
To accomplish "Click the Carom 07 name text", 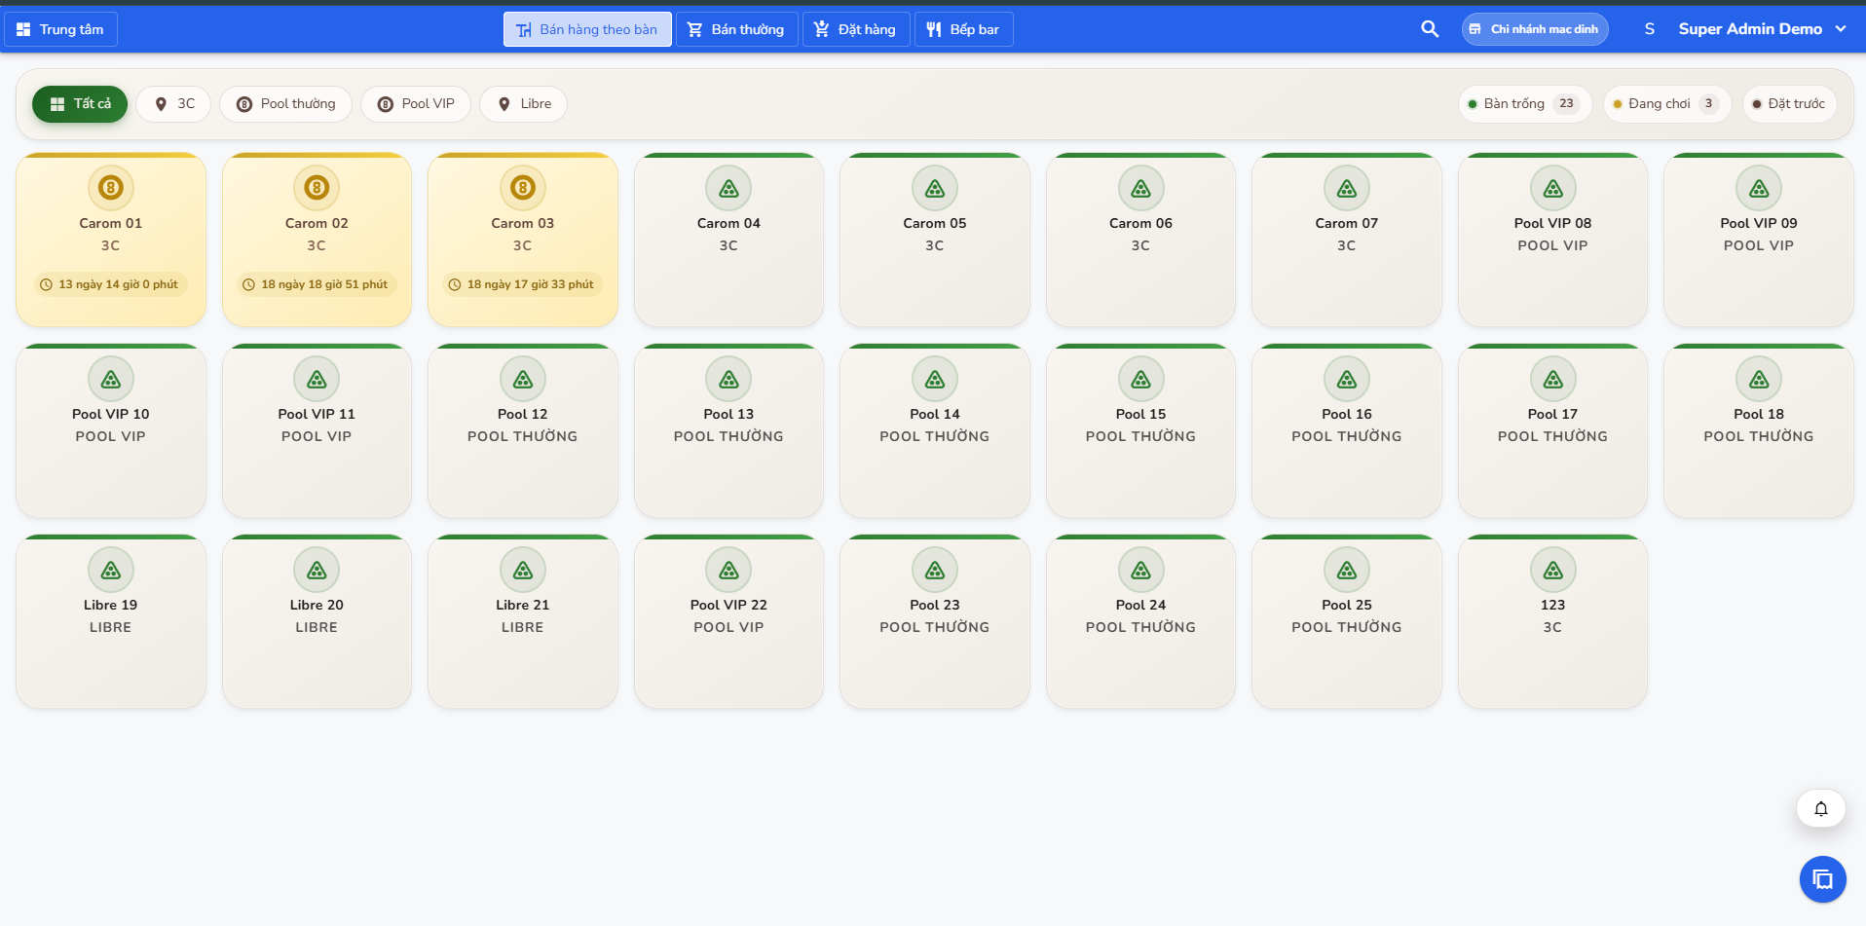I will pyautogui.click(x=1347, y=223).
